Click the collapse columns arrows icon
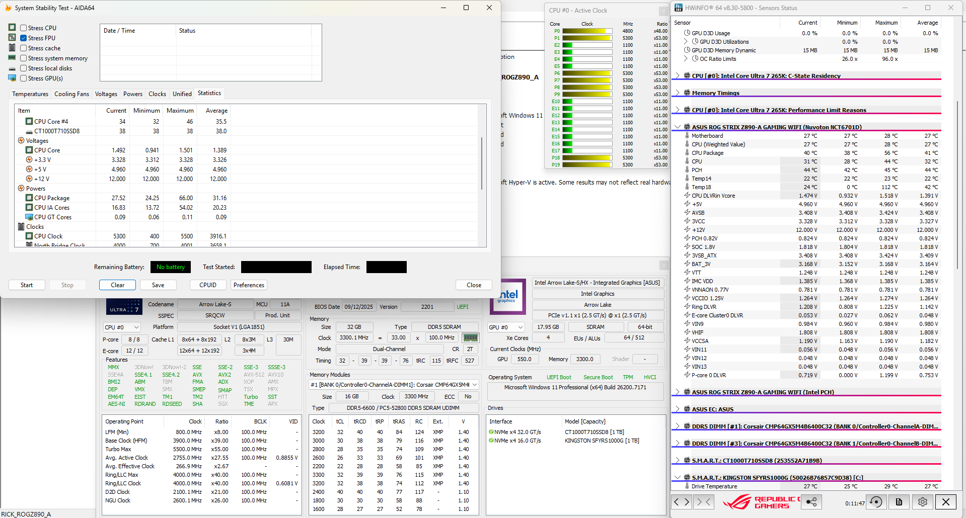This screenshot has width=966, height=518. (704, 502)
